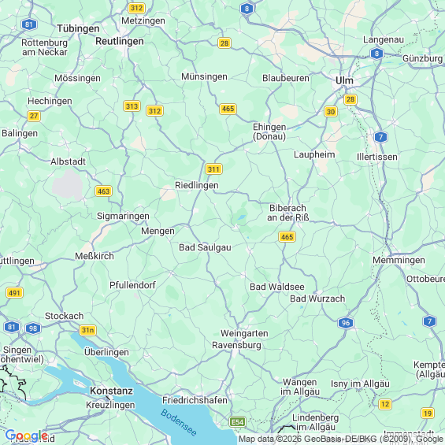The height and width of the screenshot is (445, 445).
Task: Click the B463 road marker near Albstadt
Action: (x=103, y=191)
